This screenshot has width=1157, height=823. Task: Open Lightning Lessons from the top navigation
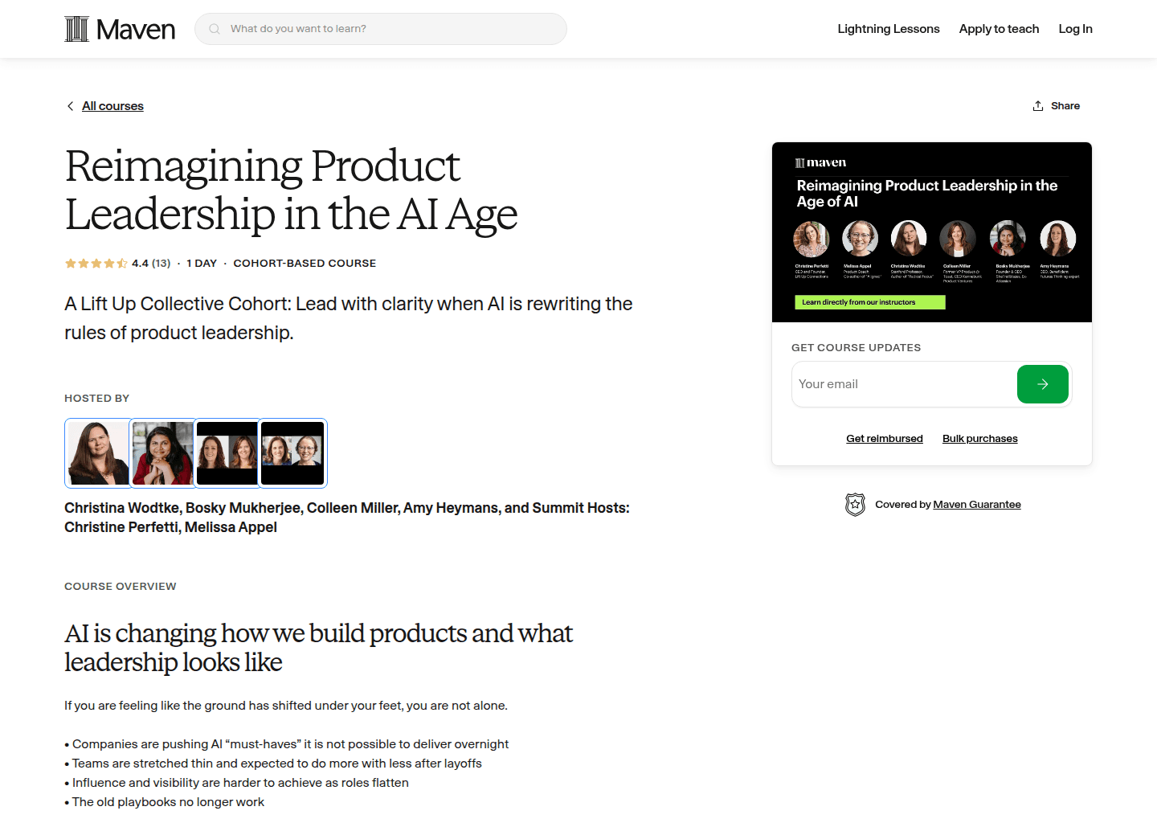point(888,28)
